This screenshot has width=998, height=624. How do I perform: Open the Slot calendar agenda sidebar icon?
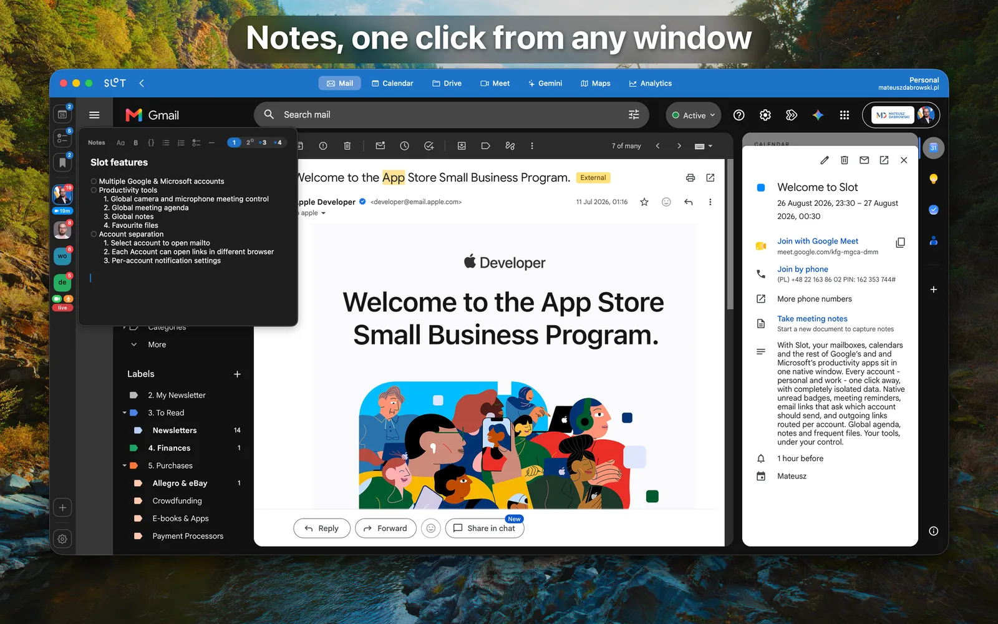click(62, 114)
